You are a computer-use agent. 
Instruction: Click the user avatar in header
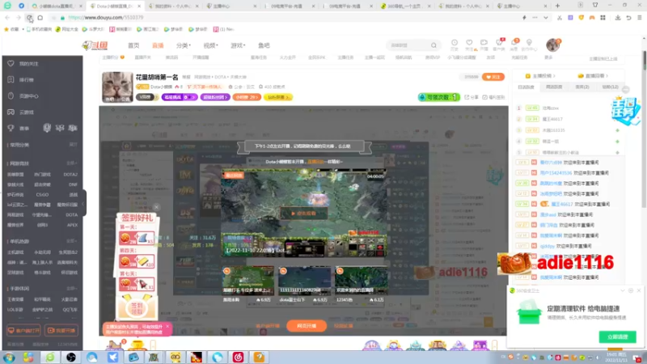pyautogui.click(x=553, y=45)
